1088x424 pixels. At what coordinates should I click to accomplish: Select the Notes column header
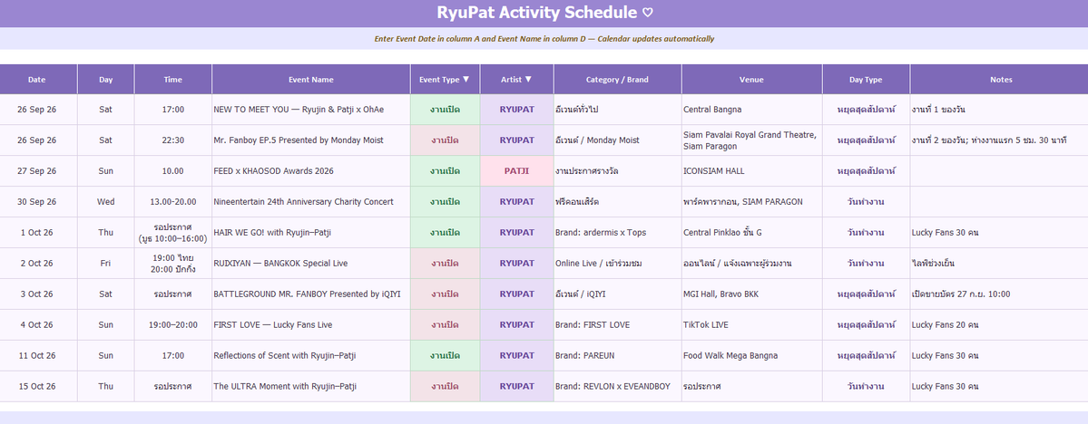(x=999, y=80)
